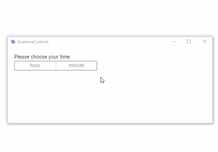Hit the X icon at window corner
This screenshot has height=152, width=218.
(x=205, y=42)
